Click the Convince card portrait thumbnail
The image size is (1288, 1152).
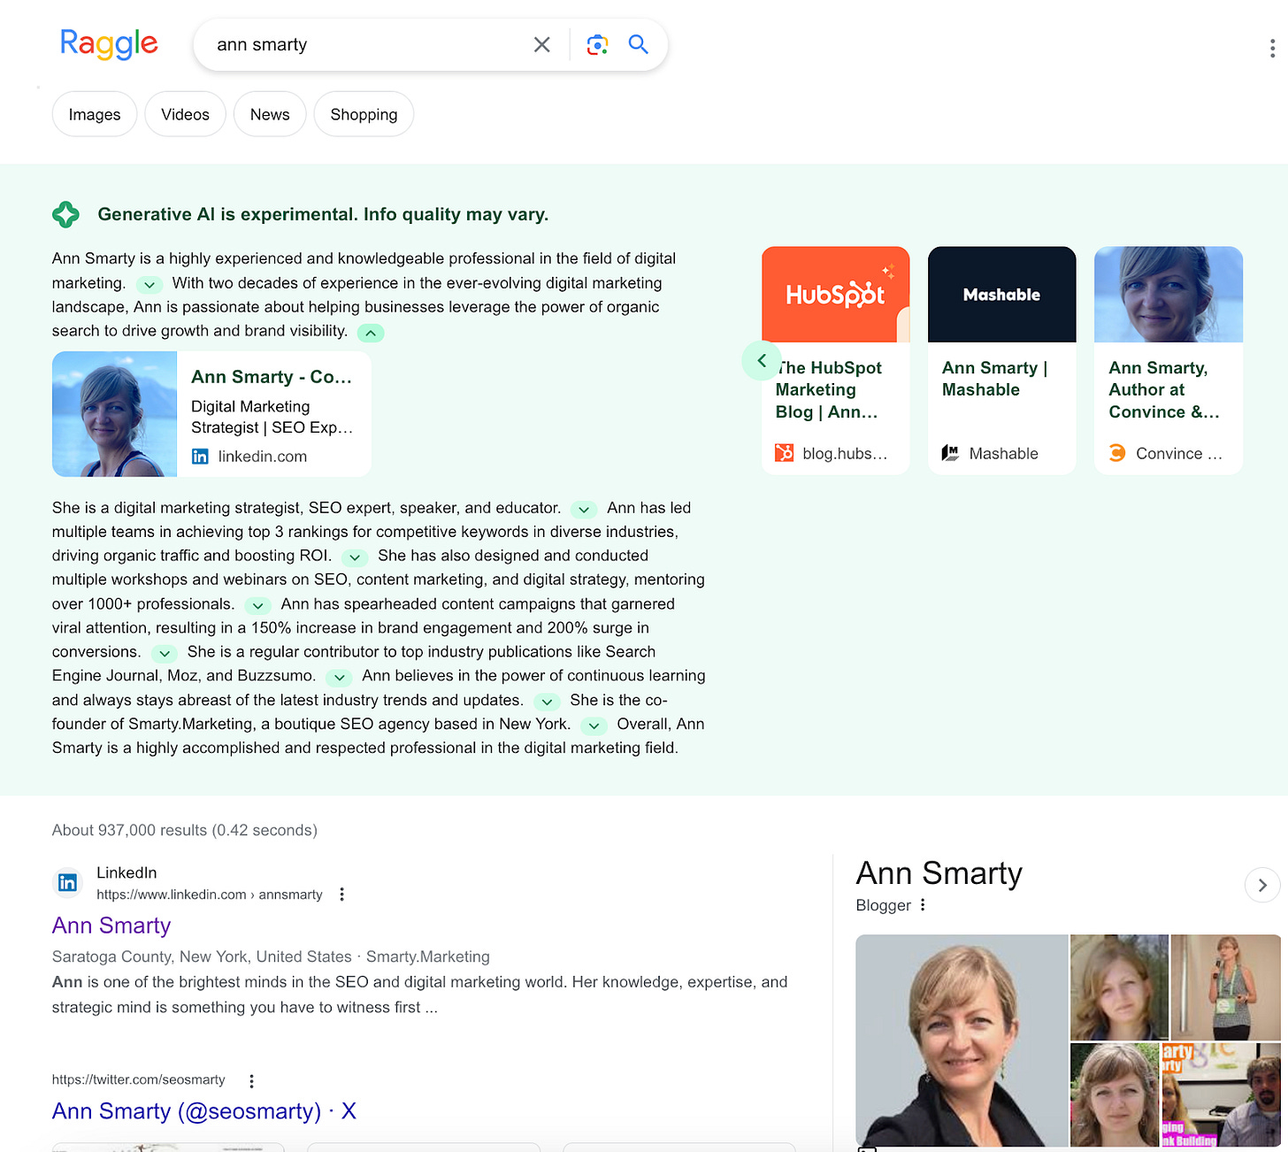(1169, 295)
